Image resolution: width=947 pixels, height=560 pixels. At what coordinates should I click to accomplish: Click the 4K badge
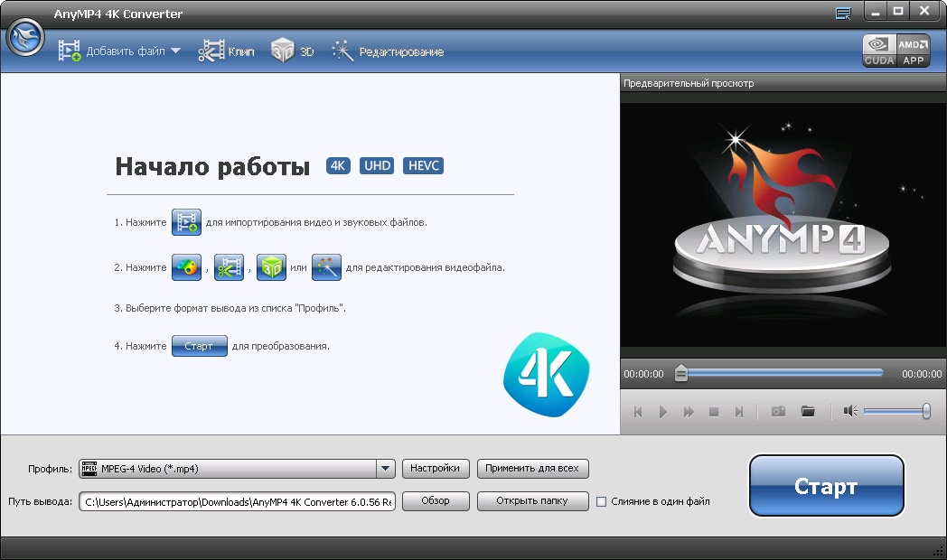[338, 165]
